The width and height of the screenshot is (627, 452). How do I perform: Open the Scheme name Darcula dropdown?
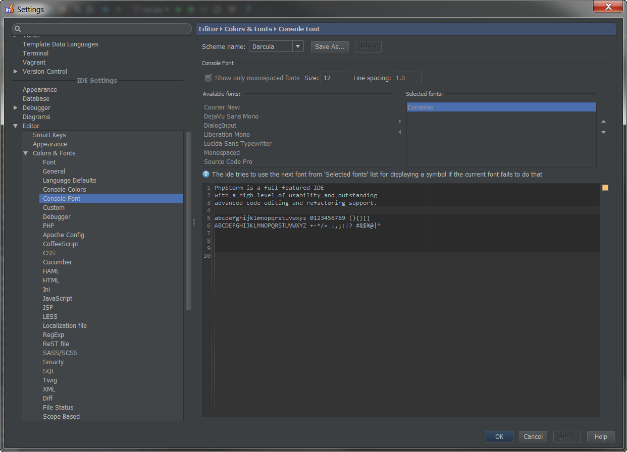pos(276,46)
